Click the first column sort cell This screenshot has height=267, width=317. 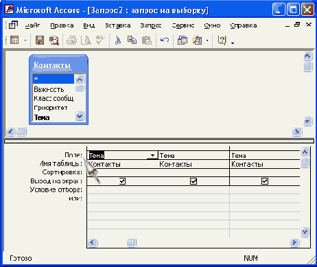123,173
